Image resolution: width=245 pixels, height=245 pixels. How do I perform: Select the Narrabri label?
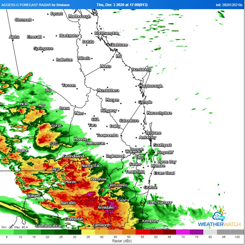click(x=68, y=203)
